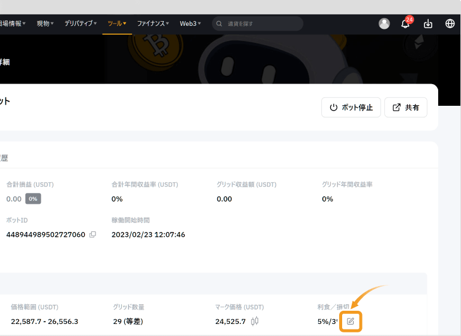Image resolution: width=461 pixels, height=336 pixels.
Task: Open notifications bell with 24 badge
Action: pos(406,23)
